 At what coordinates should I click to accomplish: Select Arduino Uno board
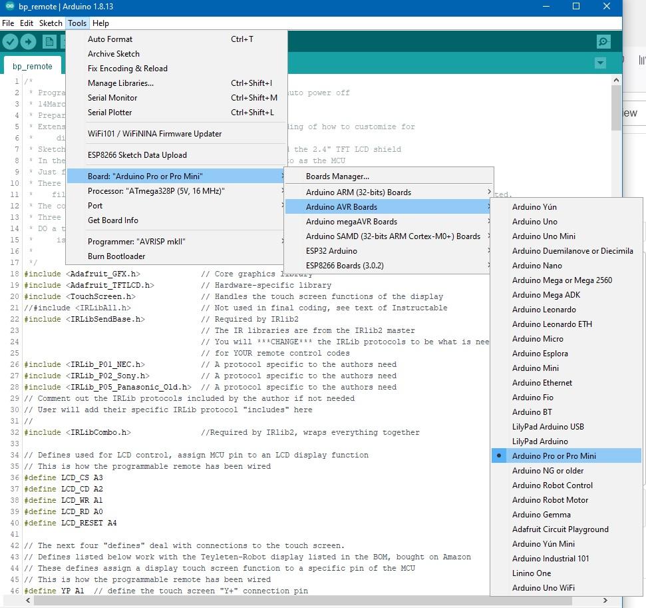pos(566,222)
